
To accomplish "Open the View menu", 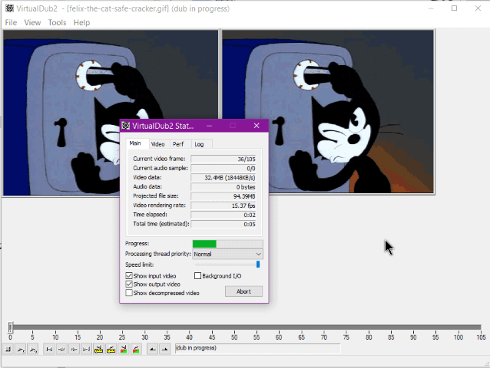I will coord(32,22).
